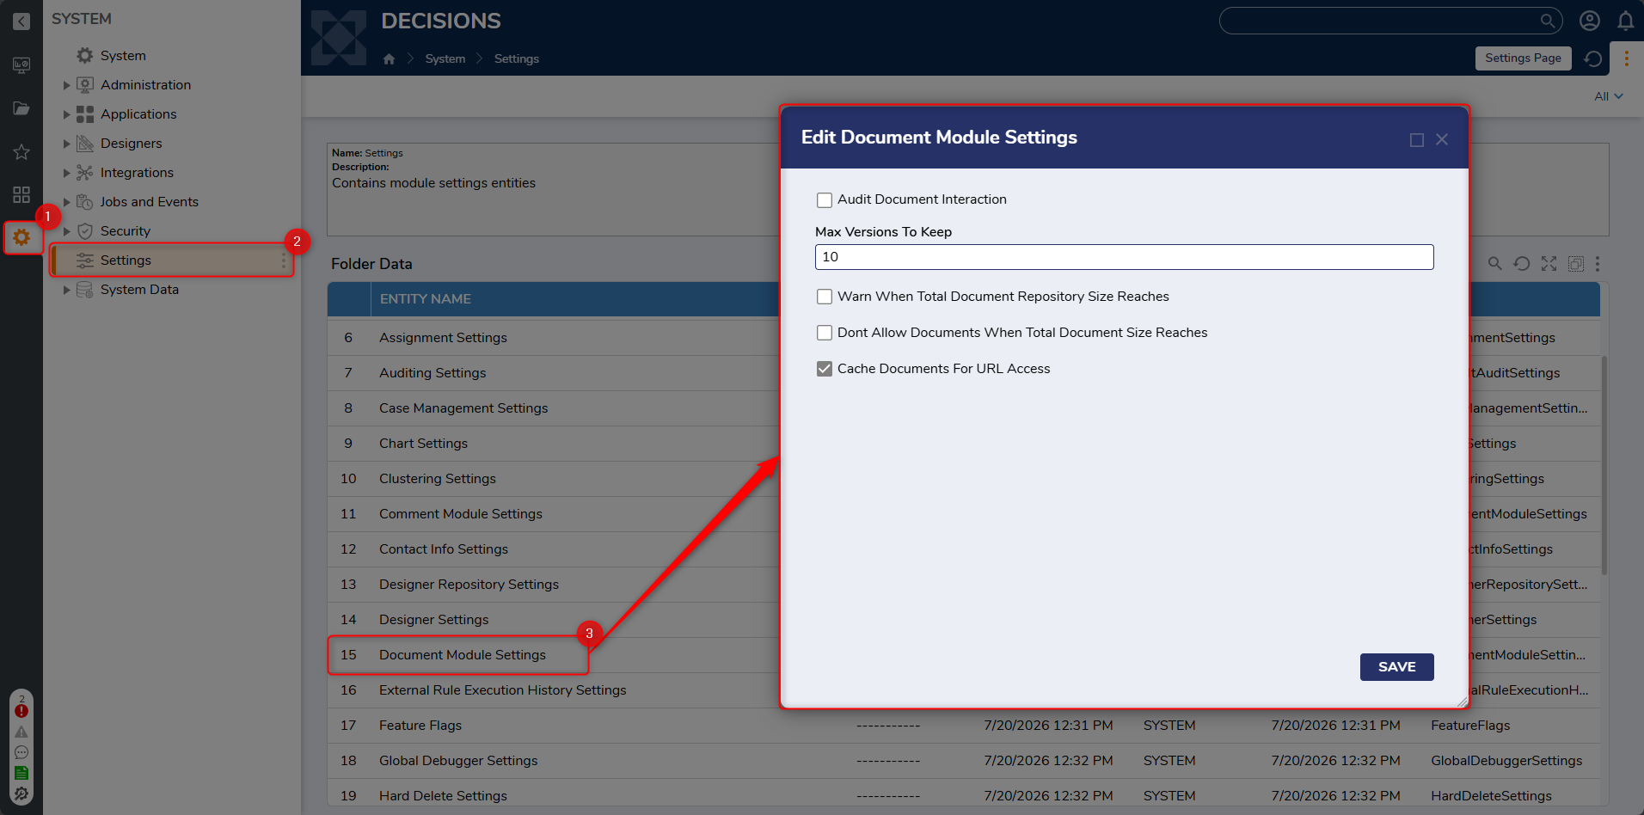Enable Audit Document Interaction checkbox
The image size is (1644, 815).
tap(825, 200)
